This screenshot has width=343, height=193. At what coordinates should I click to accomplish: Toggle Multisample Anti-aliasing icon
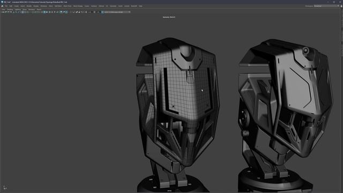pos(66,12)
